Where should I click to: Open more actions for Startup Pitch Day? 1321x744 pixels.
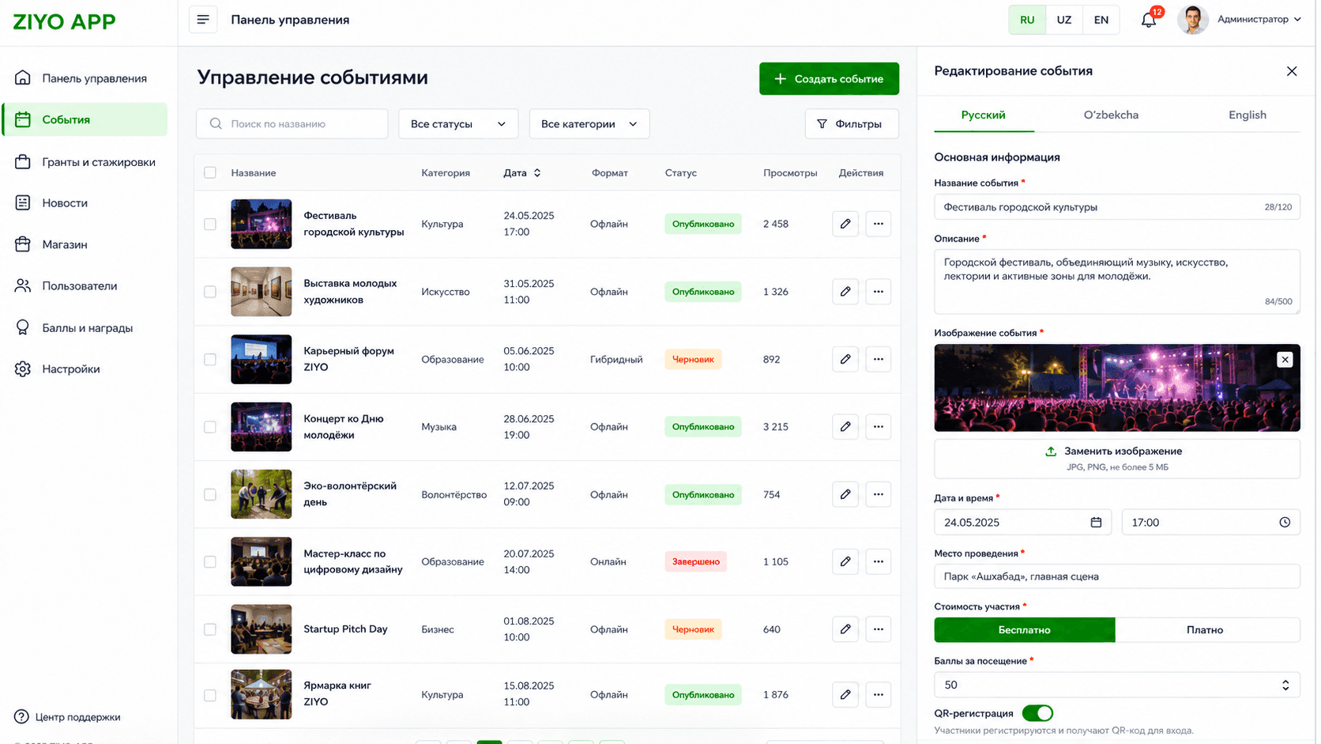(x=879, y=629)
